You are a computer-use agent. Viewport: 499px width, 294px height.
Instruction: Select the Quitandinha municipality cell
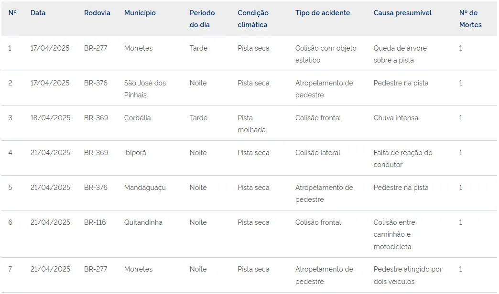pos(143,222)
